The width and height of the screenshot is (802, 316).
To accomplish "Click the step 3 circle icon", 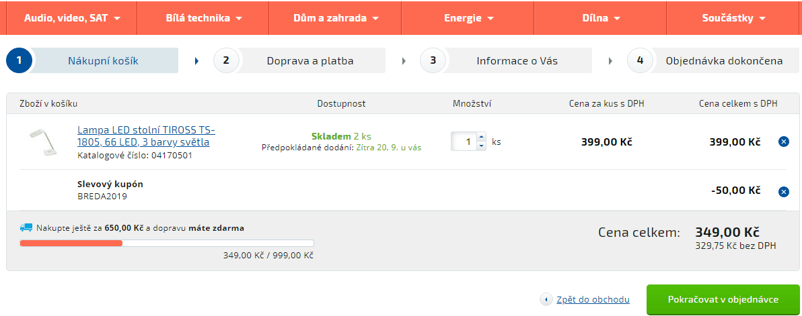I will [x=433, y=61].
